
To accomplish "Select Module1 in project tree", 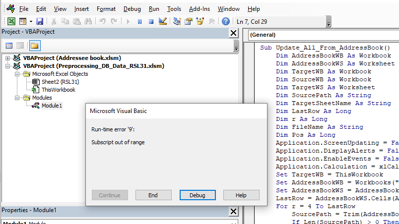I will point(52,106).
